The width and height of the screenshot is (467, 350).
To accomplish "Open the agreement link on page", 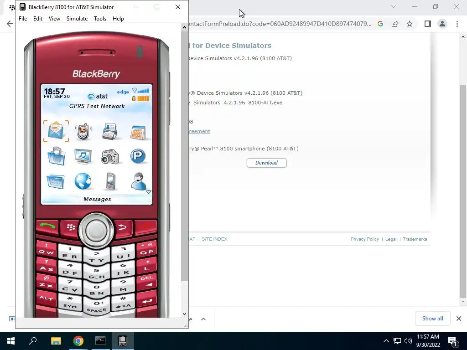I will (199, 131).
